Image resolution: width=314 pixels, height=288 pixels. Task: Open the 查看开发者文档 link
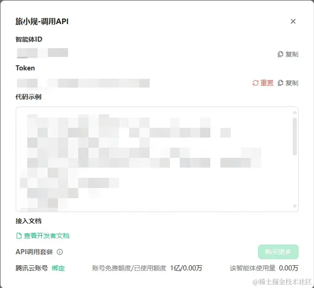[47, 236]
